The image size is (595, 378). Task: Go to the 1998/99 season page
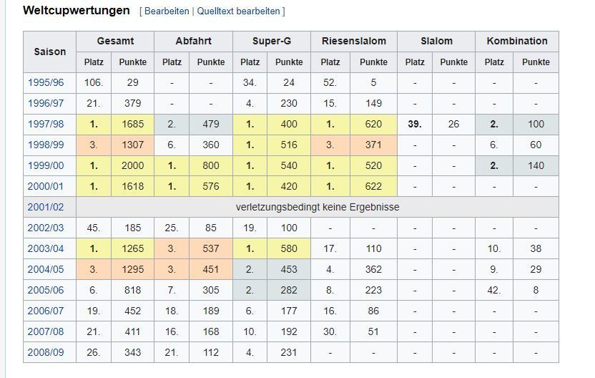click(x=46, y=145)
